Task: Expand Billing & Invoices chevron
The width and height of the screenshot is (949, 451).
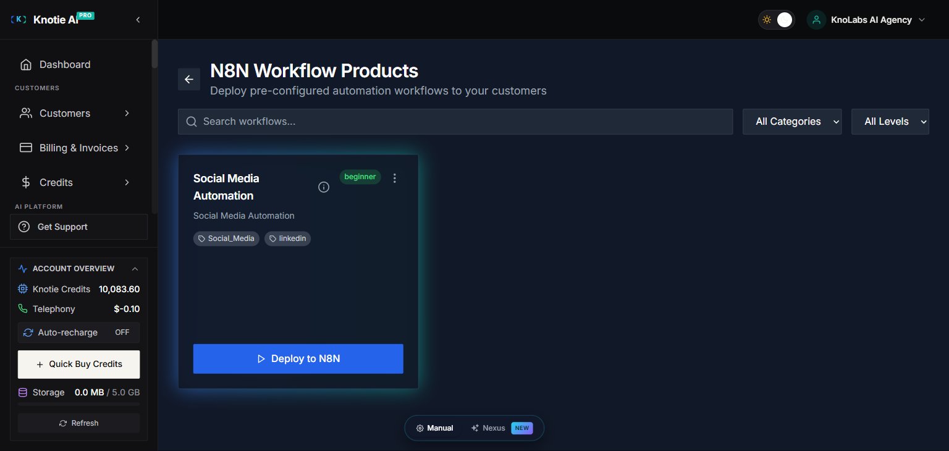Action: pos(127,148)
